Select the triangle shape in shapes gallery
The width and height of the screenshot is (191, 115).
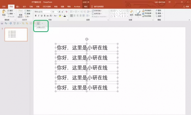pyautogui.click(x=114, y=13)
